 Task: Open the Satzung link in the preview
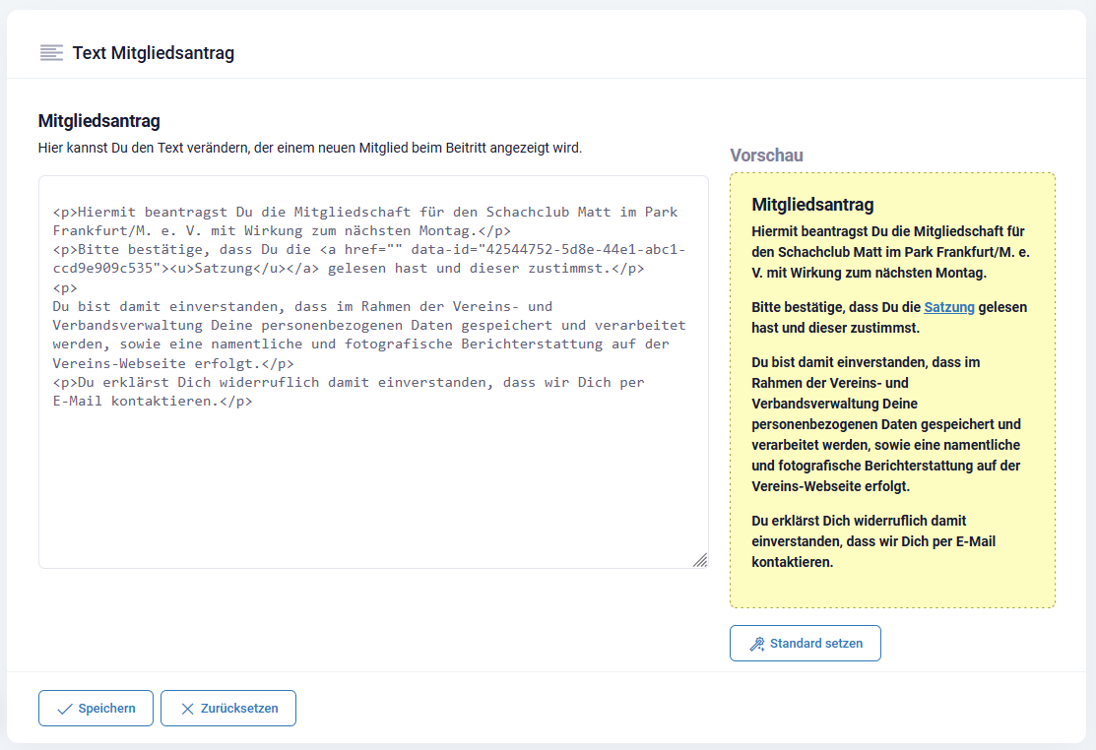coord(948,307)
